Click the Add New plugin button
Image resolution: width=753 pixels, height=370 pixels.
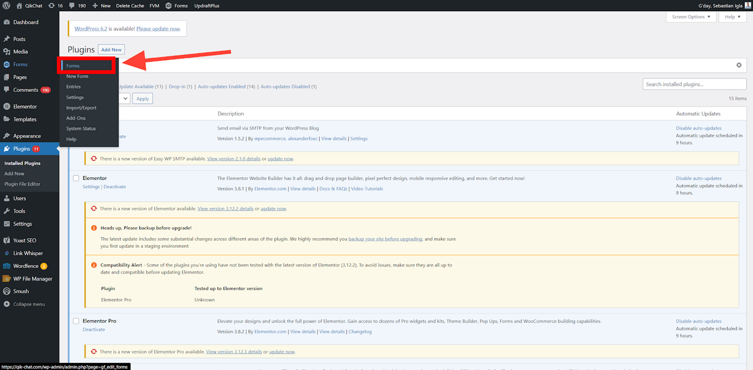111,50
